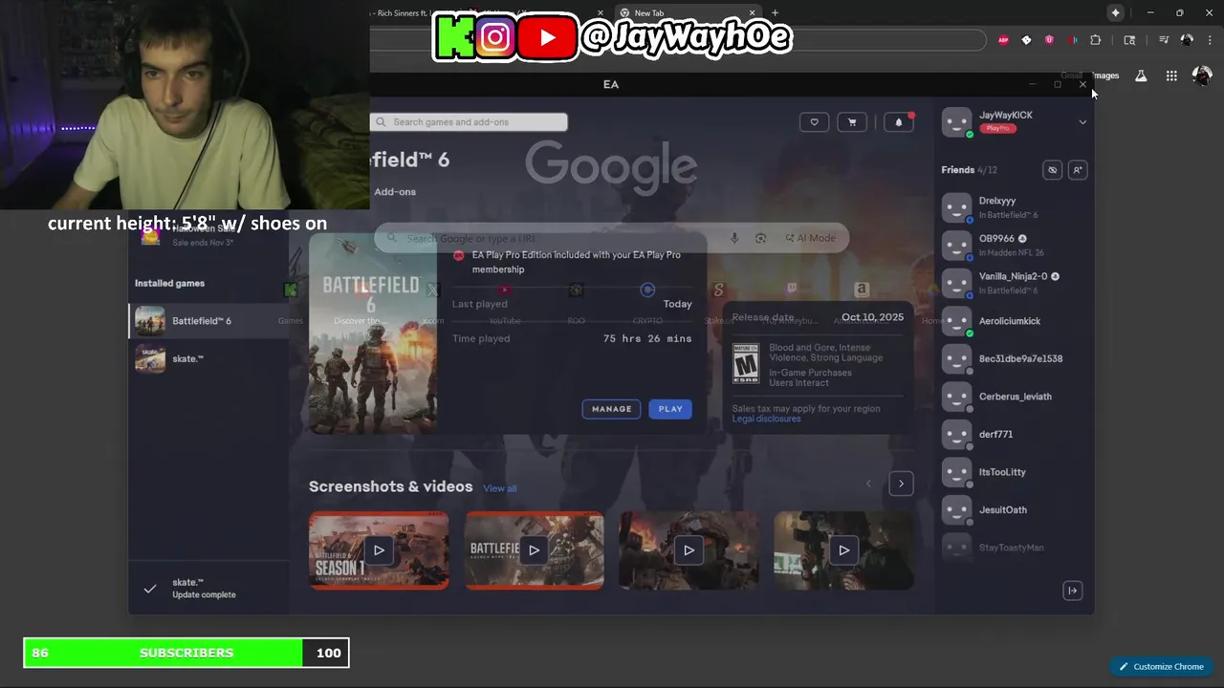Viewport: 1224px width, 688px height.
Task: Click the Chrome toolbar profile avatar
Action: click(1187, 40)
